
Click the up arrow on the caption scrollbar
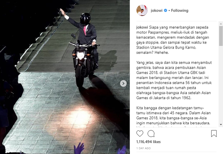point(221,24)
